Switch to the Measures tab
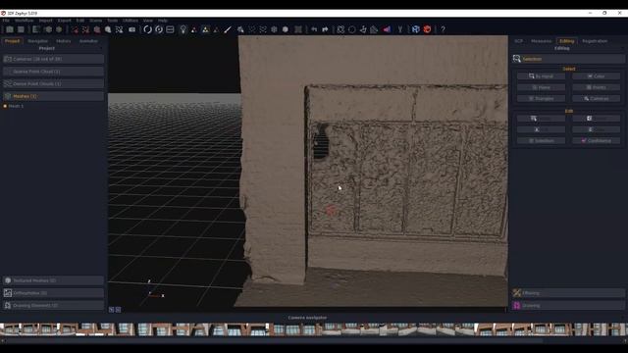 pos(541,41)
